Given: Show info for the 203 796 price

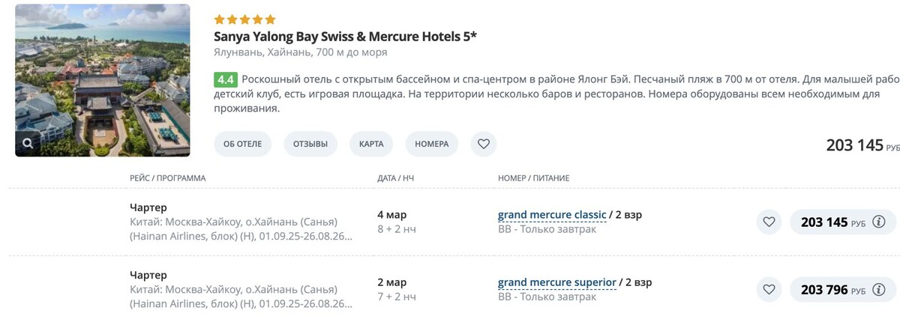Looking at the screenshot, I should coord(880,289).
